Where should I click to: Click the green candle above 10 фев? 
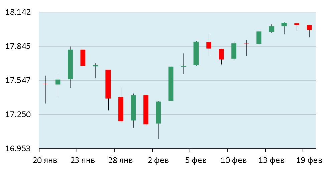click(x=234, y=51)
